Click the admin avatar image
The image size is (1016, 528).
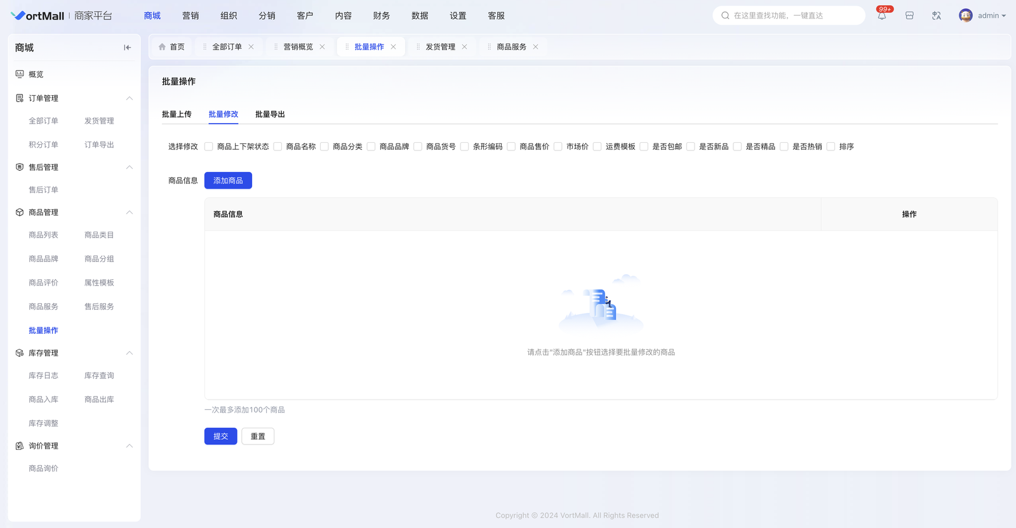(x=965, y=16)
